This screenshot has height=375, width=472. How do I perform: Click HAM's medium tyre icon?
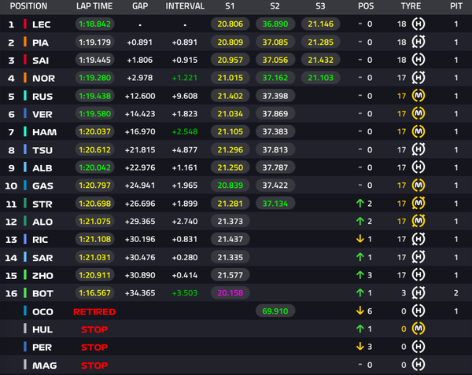click(x=419, y=131)
